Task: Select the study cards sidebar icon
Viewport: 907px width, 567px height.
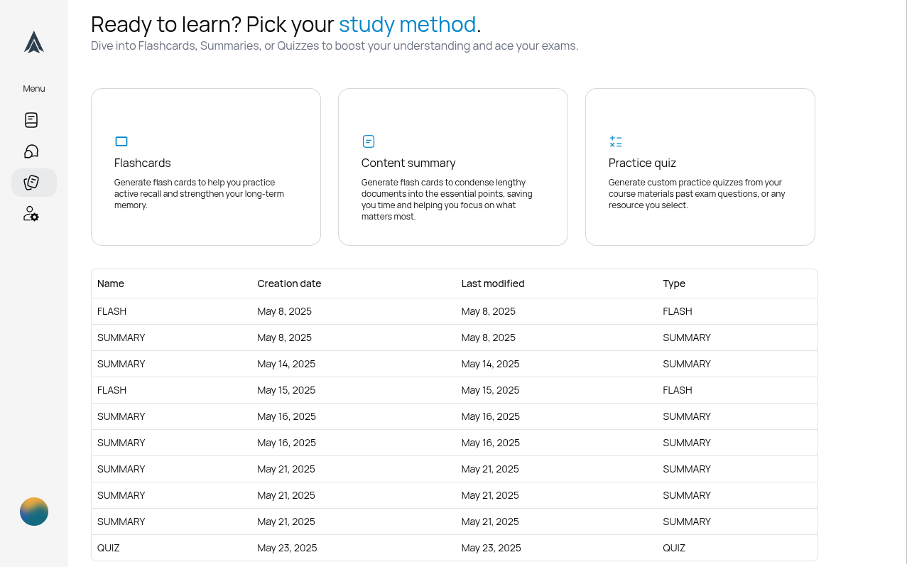Action: [x=31, y=183]
